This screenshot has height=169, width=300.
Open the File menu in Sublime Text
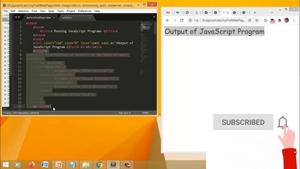(6, 11)
